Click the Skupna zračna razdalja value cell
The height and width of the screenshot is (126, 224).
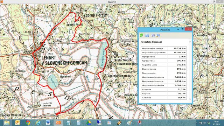coord(177,48)
